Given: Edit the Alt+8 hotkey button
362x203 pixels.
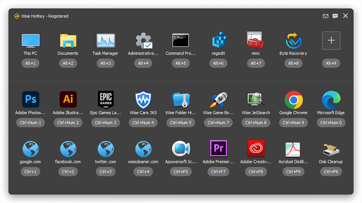Looking at the screenshot, I should (293, 63).
